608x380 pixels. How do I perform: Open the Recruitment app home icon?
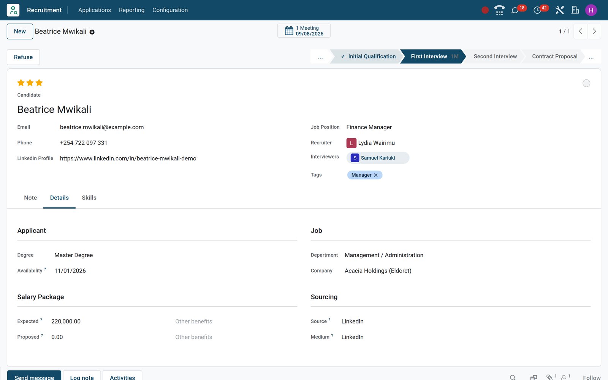point(13,10)
